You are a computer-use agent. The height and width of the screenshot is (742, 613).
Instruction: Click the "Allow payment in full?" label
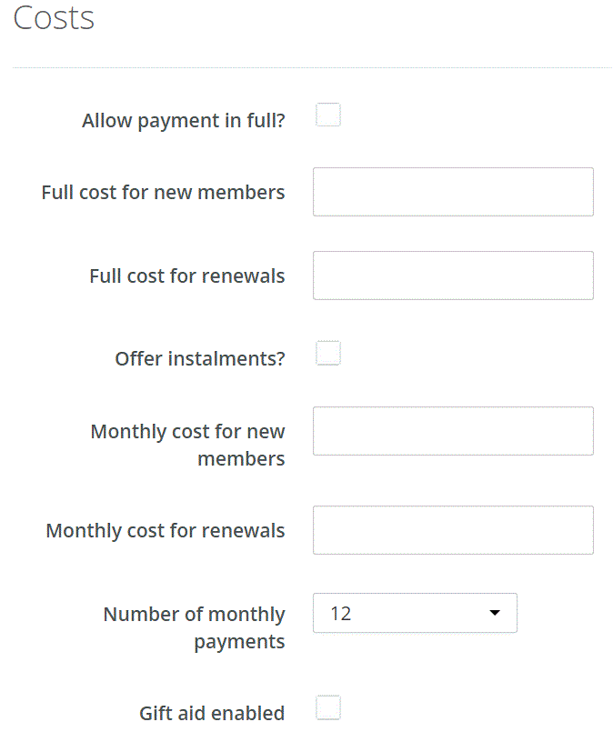(183, 121)
